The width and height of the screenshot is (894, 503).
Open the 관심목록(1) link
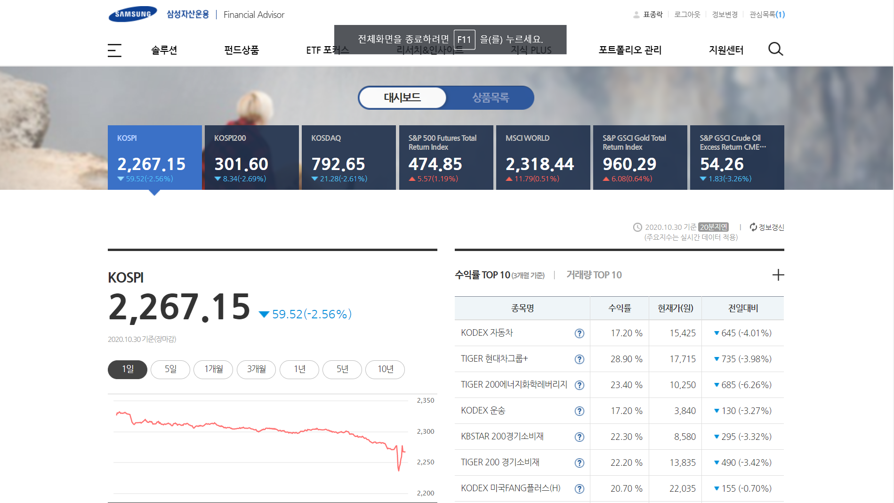pyautogui.click(x=767, y=15)
